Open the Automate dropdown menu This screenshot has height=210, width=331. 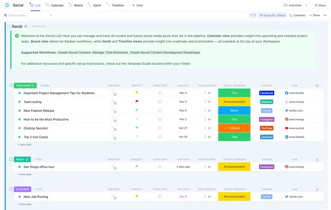[295, 5]
